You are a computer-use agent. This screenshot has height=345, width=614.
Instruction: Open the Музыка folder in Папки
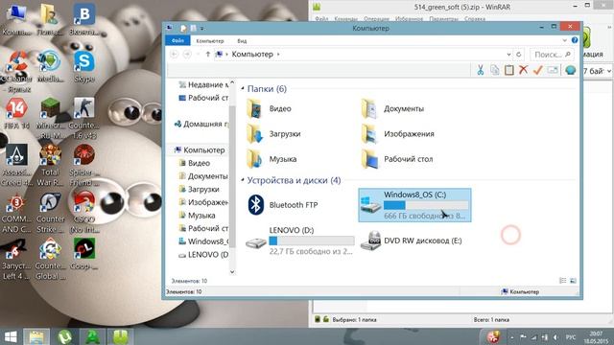272,159
